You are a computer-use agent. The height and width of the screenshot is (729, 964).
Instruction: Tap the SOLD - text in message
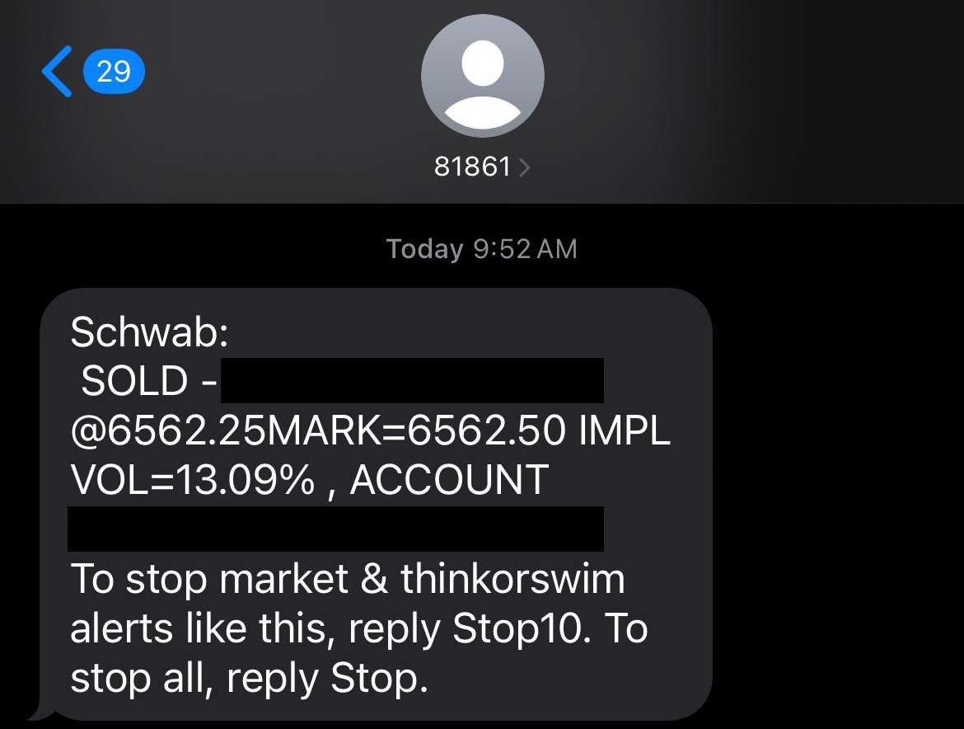tap(149, 381)
